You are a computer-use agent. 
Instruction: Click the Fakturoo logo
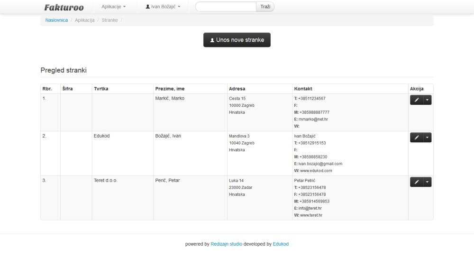click(64, 7)
